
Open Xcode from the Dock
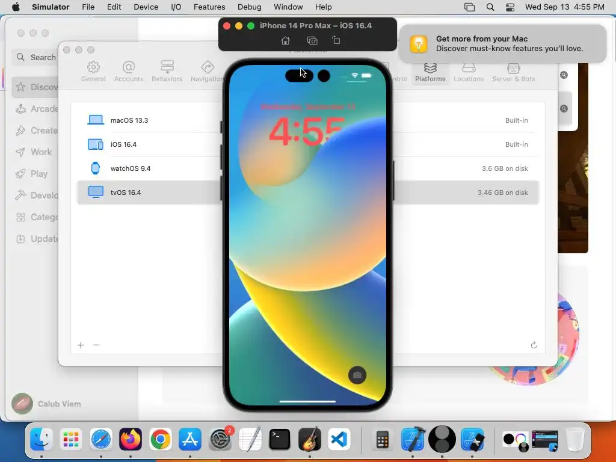(413, 439)
